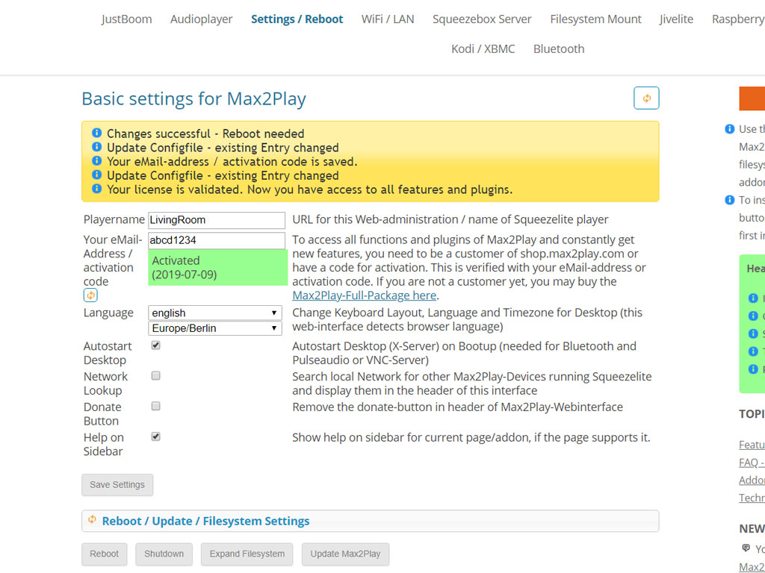Click info icon beside first 'Update Configfile' message
This screenshot has height=573, width=765.
coord(96,147)
